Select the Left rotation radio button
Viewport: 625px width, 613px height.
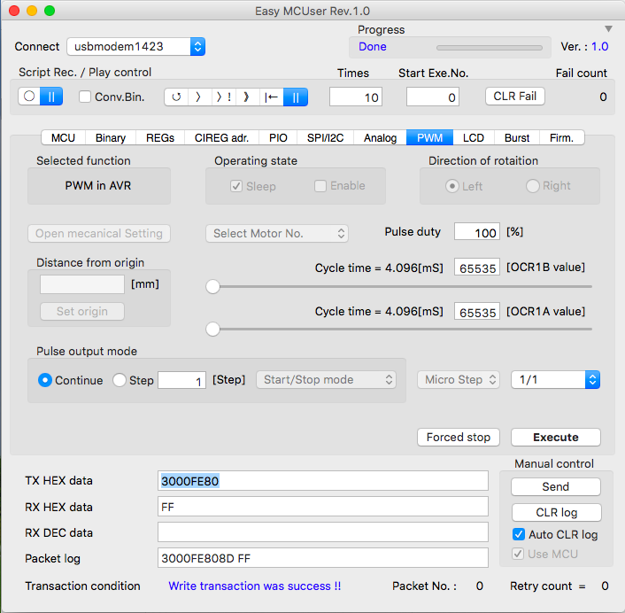point(452,186)
